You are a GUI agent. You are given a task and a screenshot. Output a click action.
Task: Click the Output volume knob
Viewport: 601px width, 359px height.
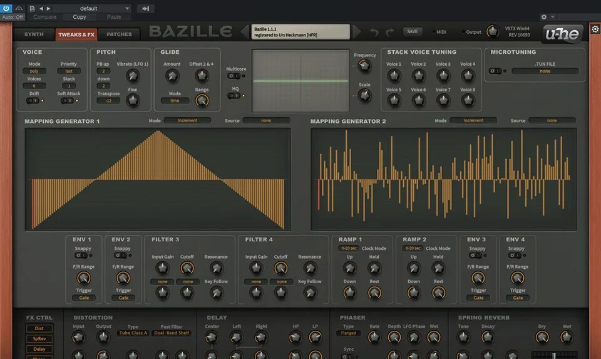click(493, 31)
